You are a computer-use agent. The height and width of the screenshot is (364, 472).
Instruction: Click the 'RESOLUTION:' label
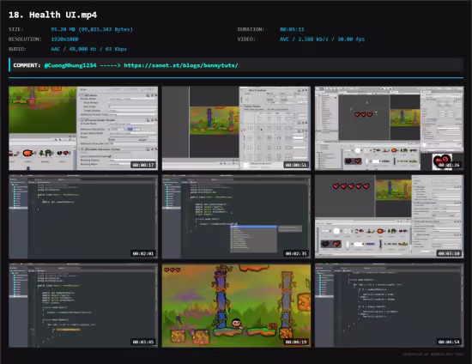pos(25,39)
